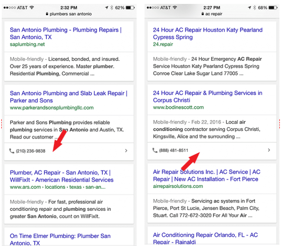This screenshot has width=282, height=249.
Task: Tap 'Licensed, bonded, and insured' snippet
Action: point(65,66)
